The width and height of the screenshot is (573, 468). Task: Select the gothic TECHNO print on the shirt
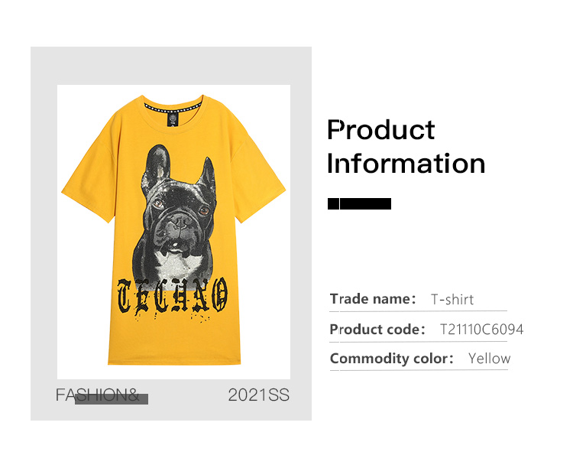click(173, 294)
